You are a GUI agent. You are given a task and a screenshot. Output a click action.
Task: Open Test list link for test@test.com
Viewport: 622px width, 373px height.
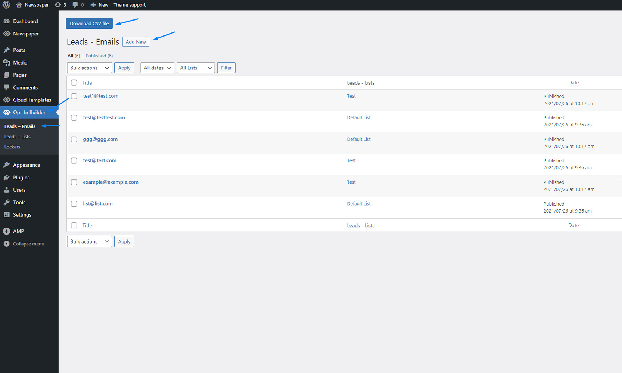(x=351, y=160)
